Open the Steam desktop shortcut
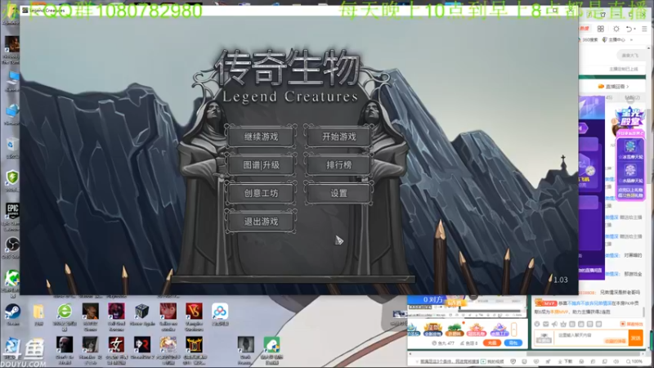 click(12, 315)
